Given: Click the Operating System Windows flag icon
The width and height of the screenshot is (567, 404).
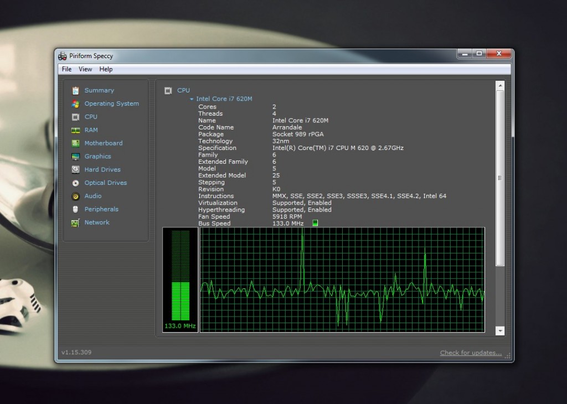Looking at the screenshot, I should [75, 103].
